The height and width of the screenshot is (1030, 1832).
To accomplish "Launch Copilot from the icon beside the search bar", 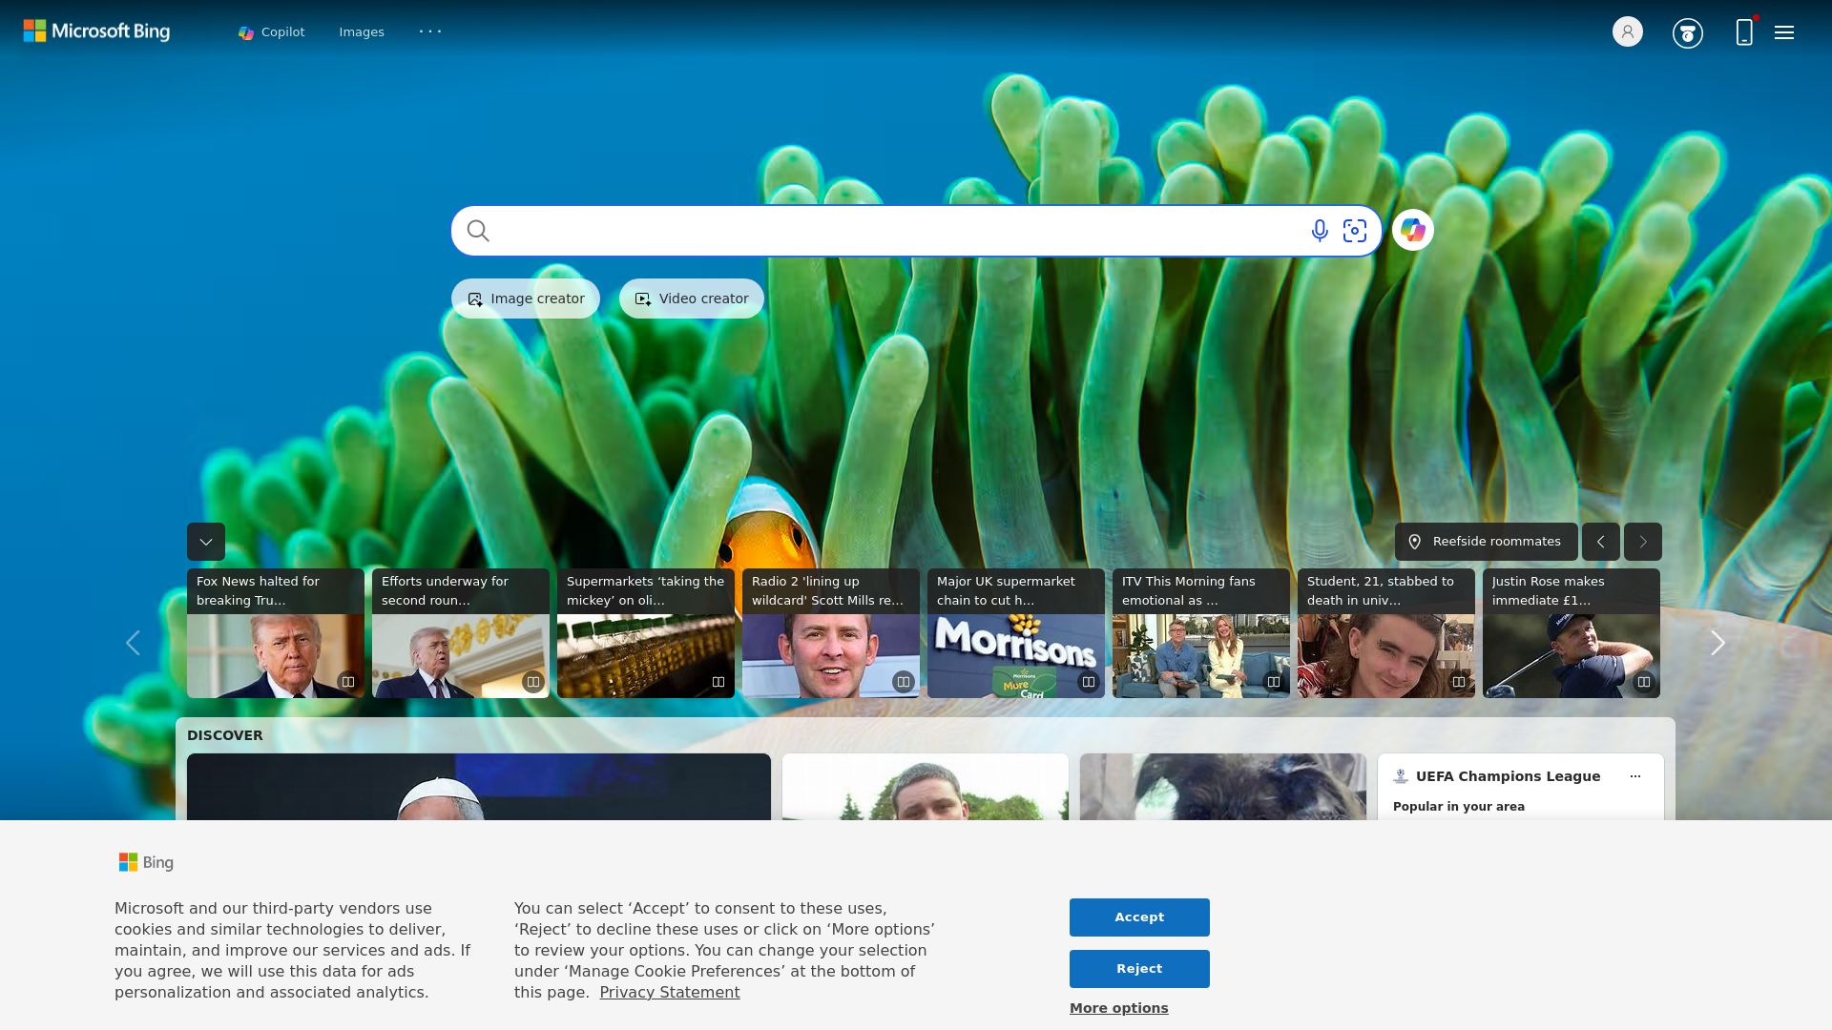I will pos(1413,230).
